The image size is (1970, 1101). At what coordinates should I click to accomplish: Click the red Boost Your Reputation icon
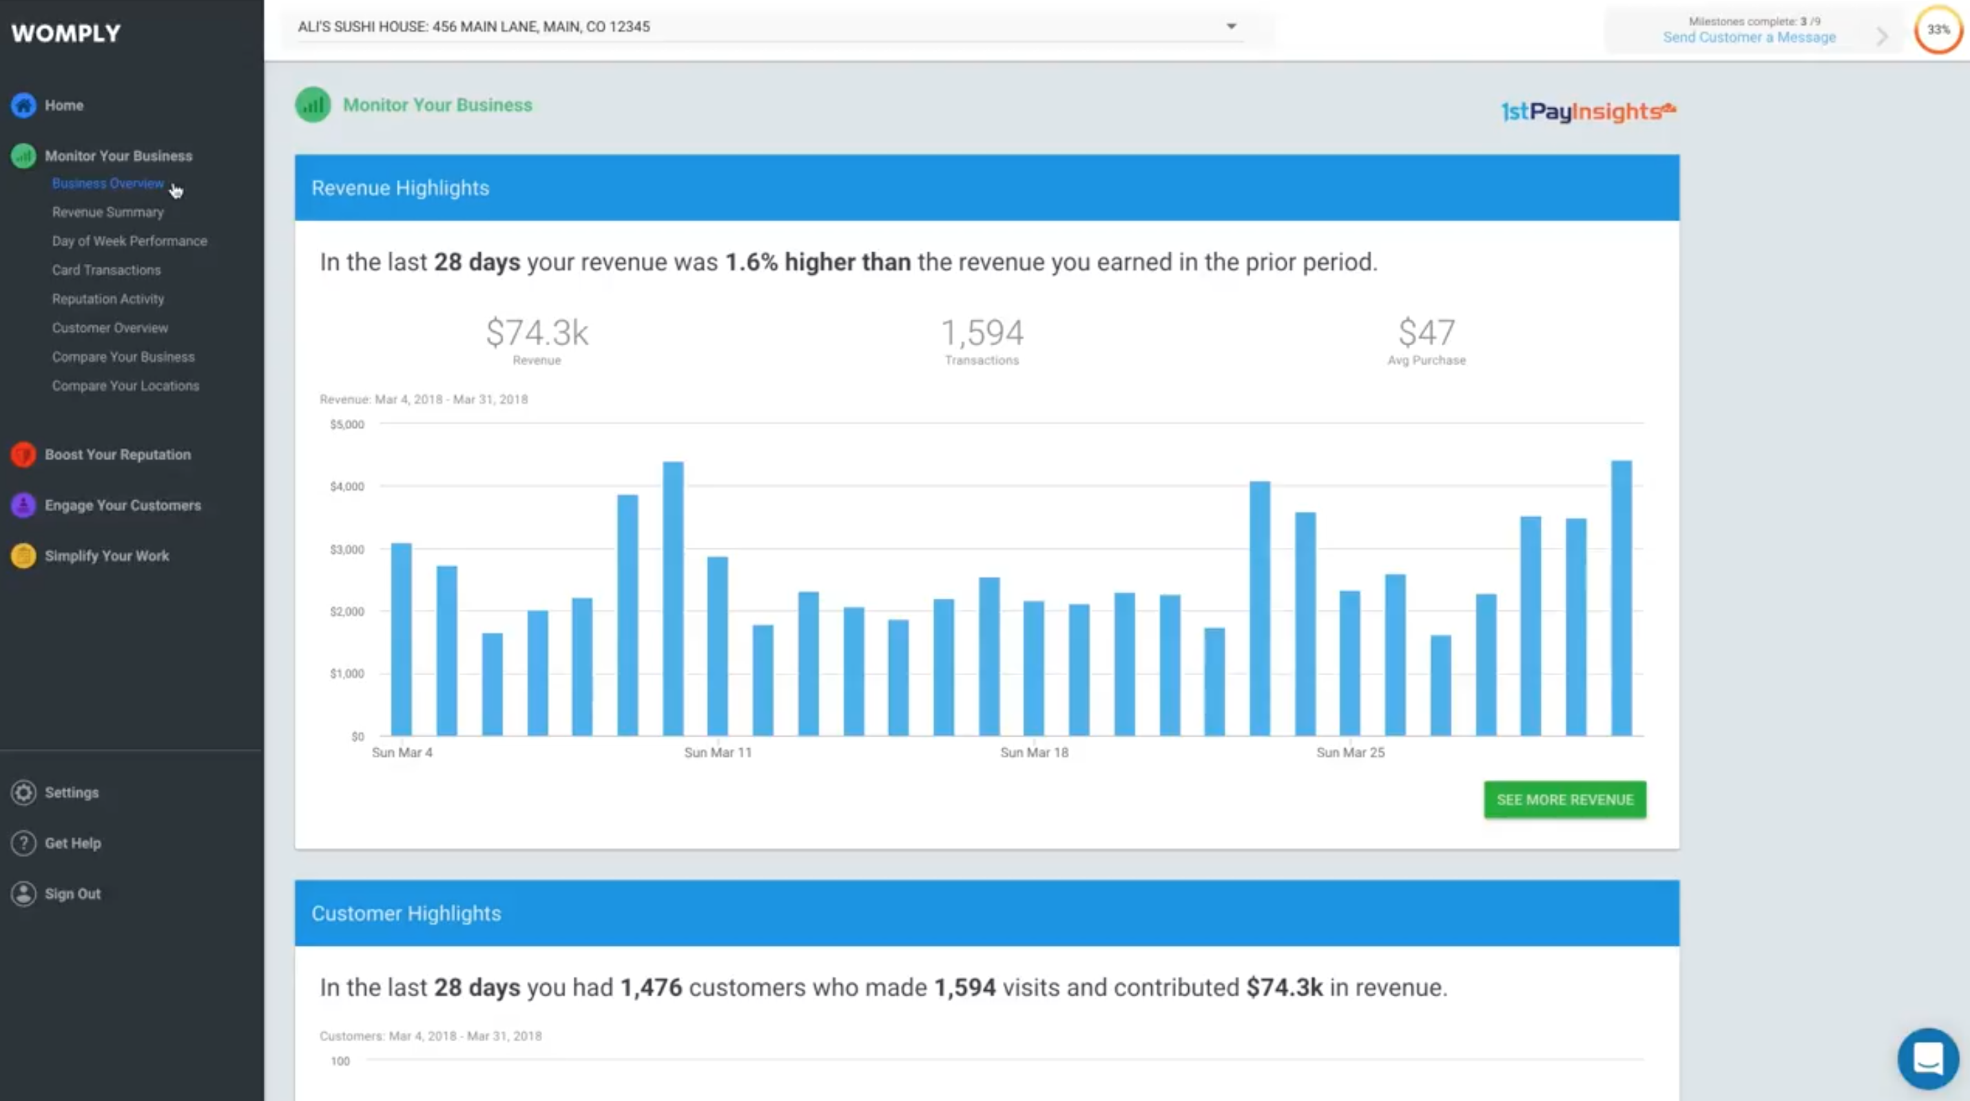click(23, 455)
